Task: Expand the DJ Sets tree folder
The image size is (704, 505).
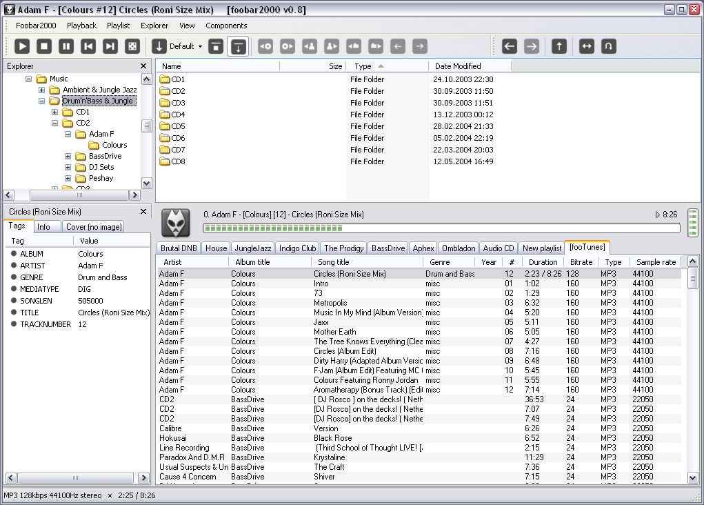Action: click(68, 167)
